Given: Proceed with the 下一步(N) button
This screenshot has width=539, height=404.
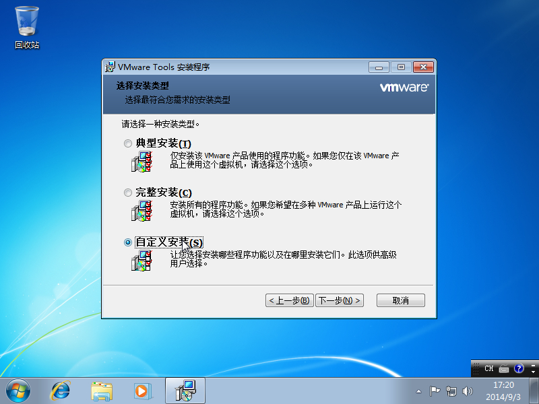Looking at the screenshot, I should click(340, 300).
